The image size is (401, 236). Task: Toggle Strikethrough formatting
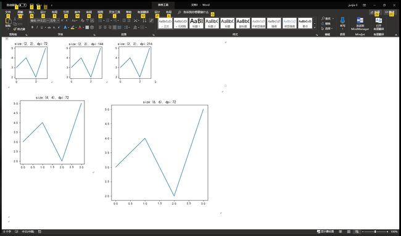click(49, 27)
